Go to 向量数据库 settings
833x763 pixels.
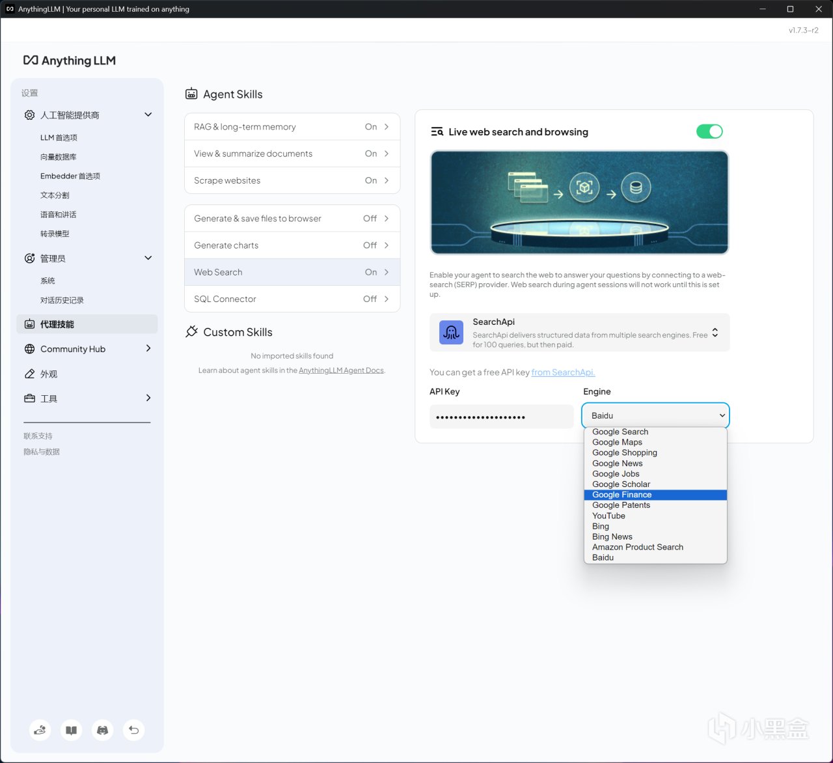[x=59, y=157]
